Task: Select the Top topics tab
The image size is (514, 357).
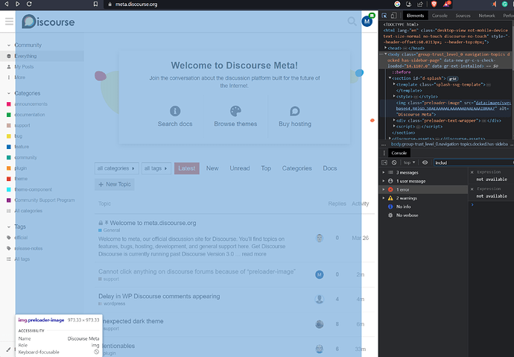Action: pyautogui.click(x=266, y=168)
